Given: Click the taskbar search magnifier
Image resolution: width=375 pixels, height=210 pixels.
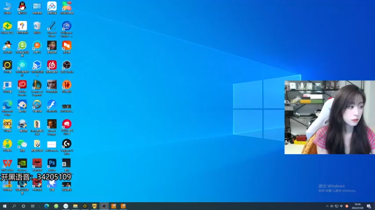Looking at the screenshot, I should coord(14,206).
